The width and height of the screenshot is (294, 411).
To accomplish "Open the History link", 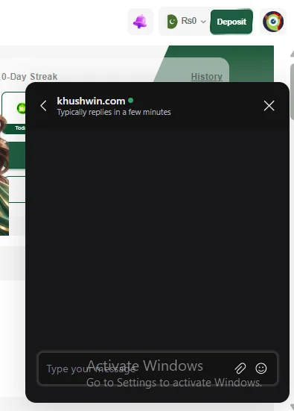I will 207,77.
